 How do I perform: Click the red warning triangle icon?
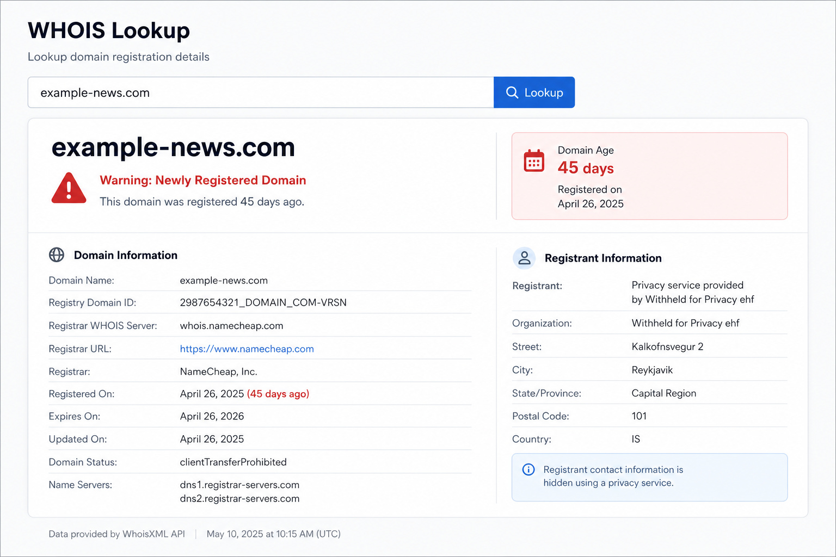coord(69,188)
